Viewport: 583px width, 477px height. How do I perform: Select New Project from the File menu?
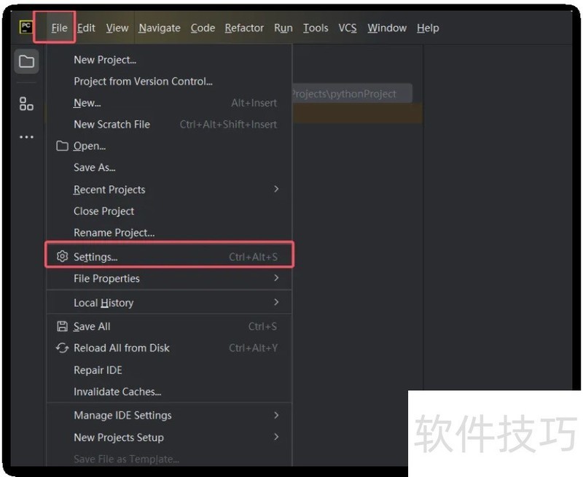pos(105,60)
